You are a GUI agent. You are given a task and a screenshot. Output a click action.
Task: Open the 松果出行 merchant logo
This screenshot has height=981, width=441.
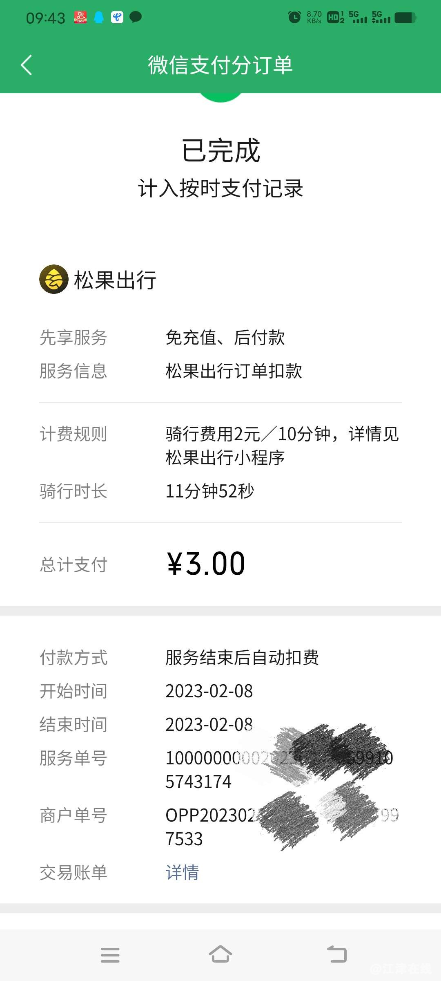[x=53, y=279]
